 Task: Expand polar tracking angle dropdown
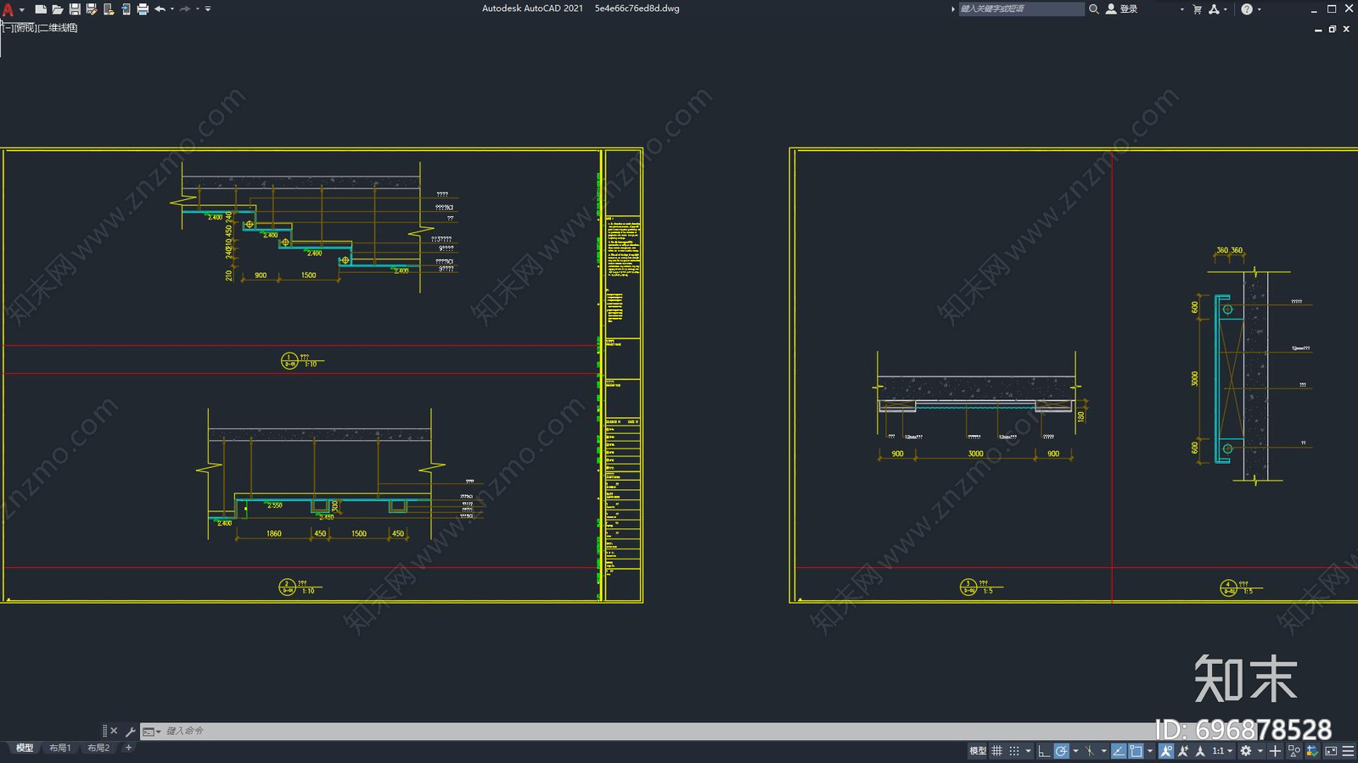point(1075,751)
